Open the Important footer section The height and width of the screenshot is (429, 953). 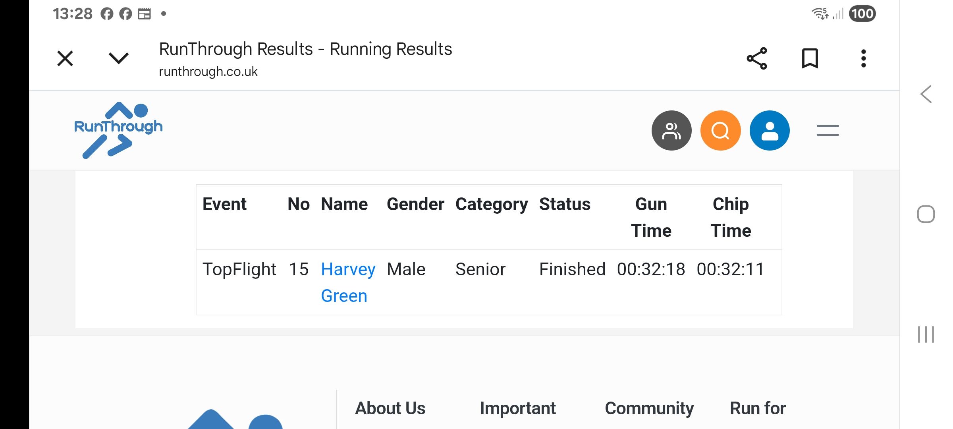(x=518, y=408)
